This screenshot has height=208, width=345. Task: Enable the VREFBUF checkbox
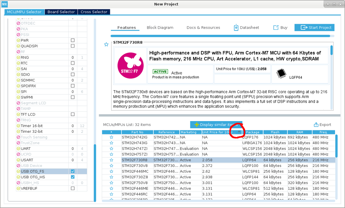point(73,188)
